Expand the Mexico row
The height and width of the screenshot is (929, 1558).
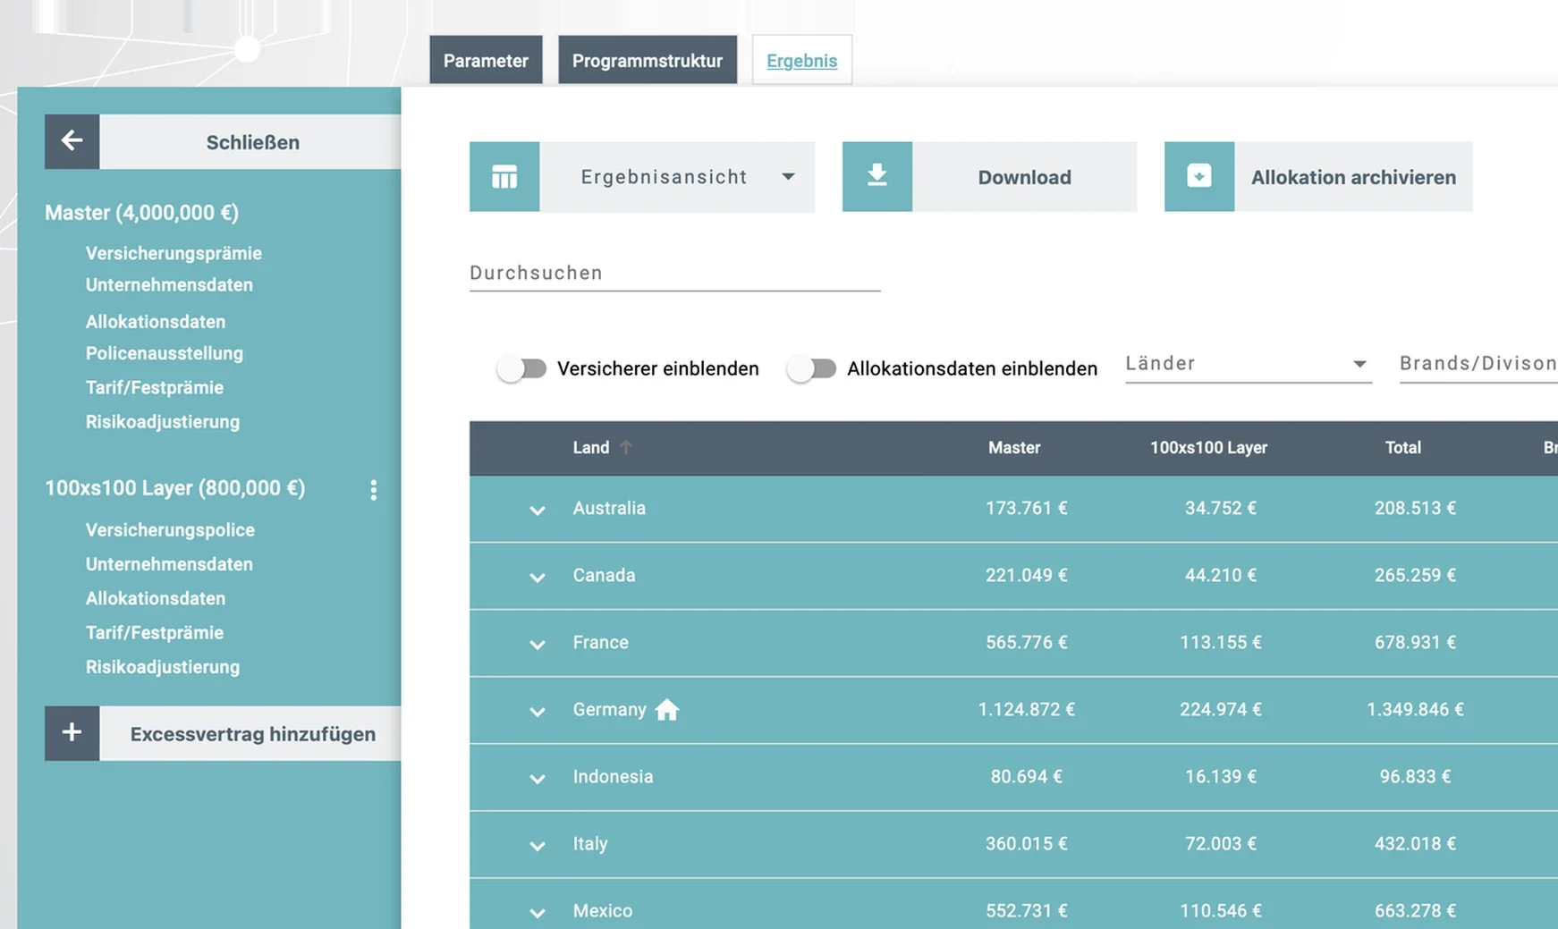[x=537, y=912]
